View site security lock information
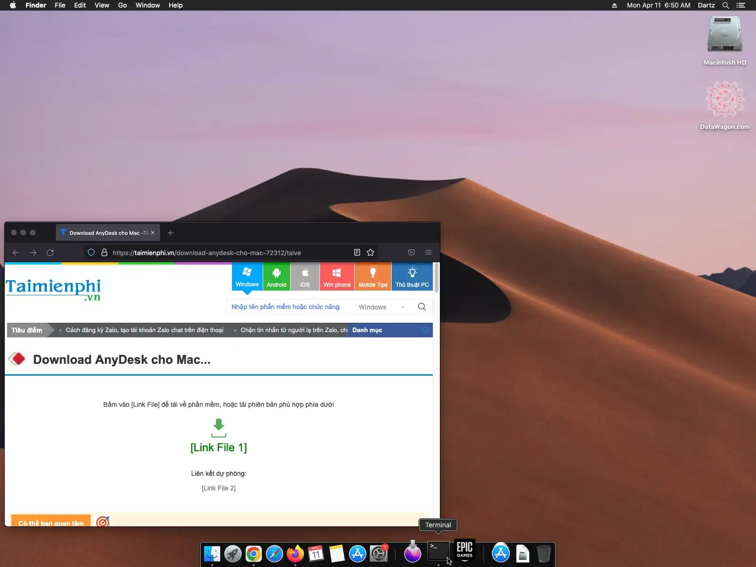756x567 pixels. pos(104,253)
